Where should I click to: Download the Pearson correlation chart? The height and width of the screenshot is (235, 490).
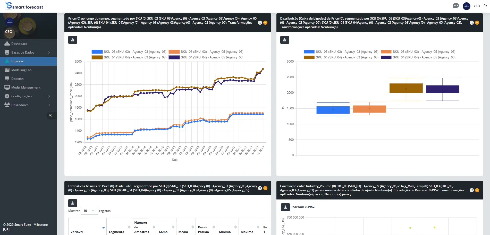[x=285, y=207]
